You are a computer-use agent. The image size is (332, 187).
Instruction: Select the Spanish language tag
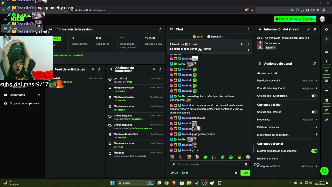pyautogui.click(x=270, y=48)
